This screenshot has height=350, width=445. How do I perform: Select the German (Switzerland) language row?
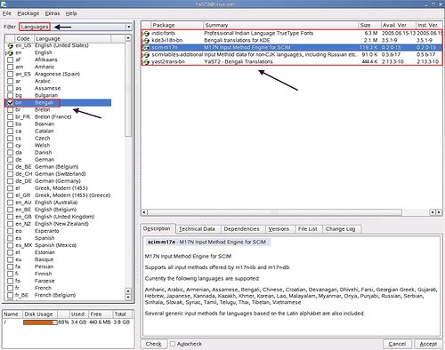[59, 174]
